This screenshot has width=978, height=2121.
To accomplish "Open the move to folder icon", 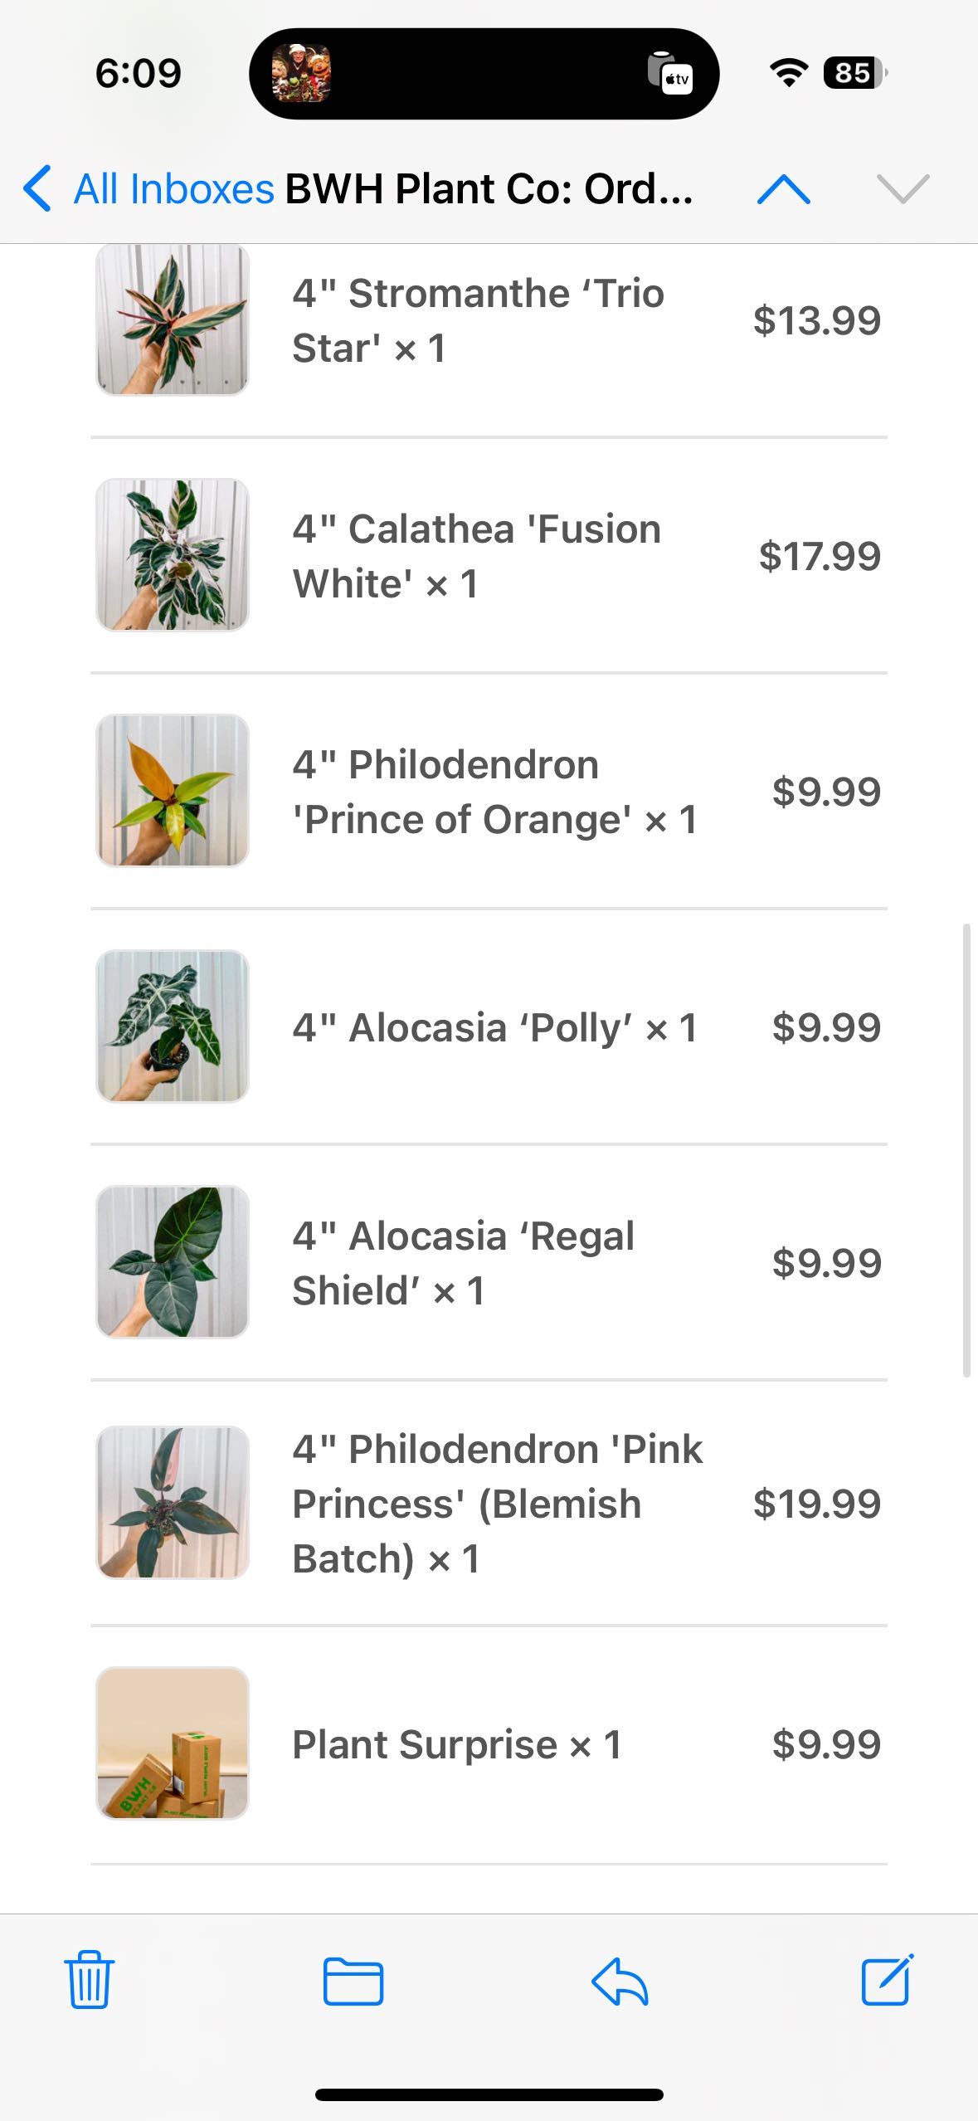I will [353, 1981].
